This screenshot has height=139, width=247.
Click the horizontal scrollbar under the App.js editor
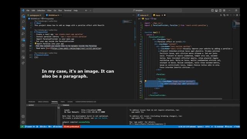[183, 99]
